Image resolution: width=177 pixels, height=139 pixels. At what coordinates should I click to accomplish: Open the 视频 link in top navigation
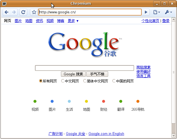pos(50,21)
